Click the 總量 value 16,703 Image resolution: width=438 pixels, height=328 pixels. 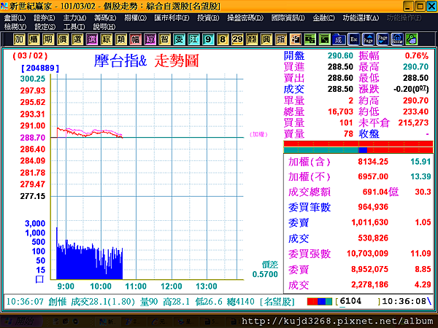[340, 112]
